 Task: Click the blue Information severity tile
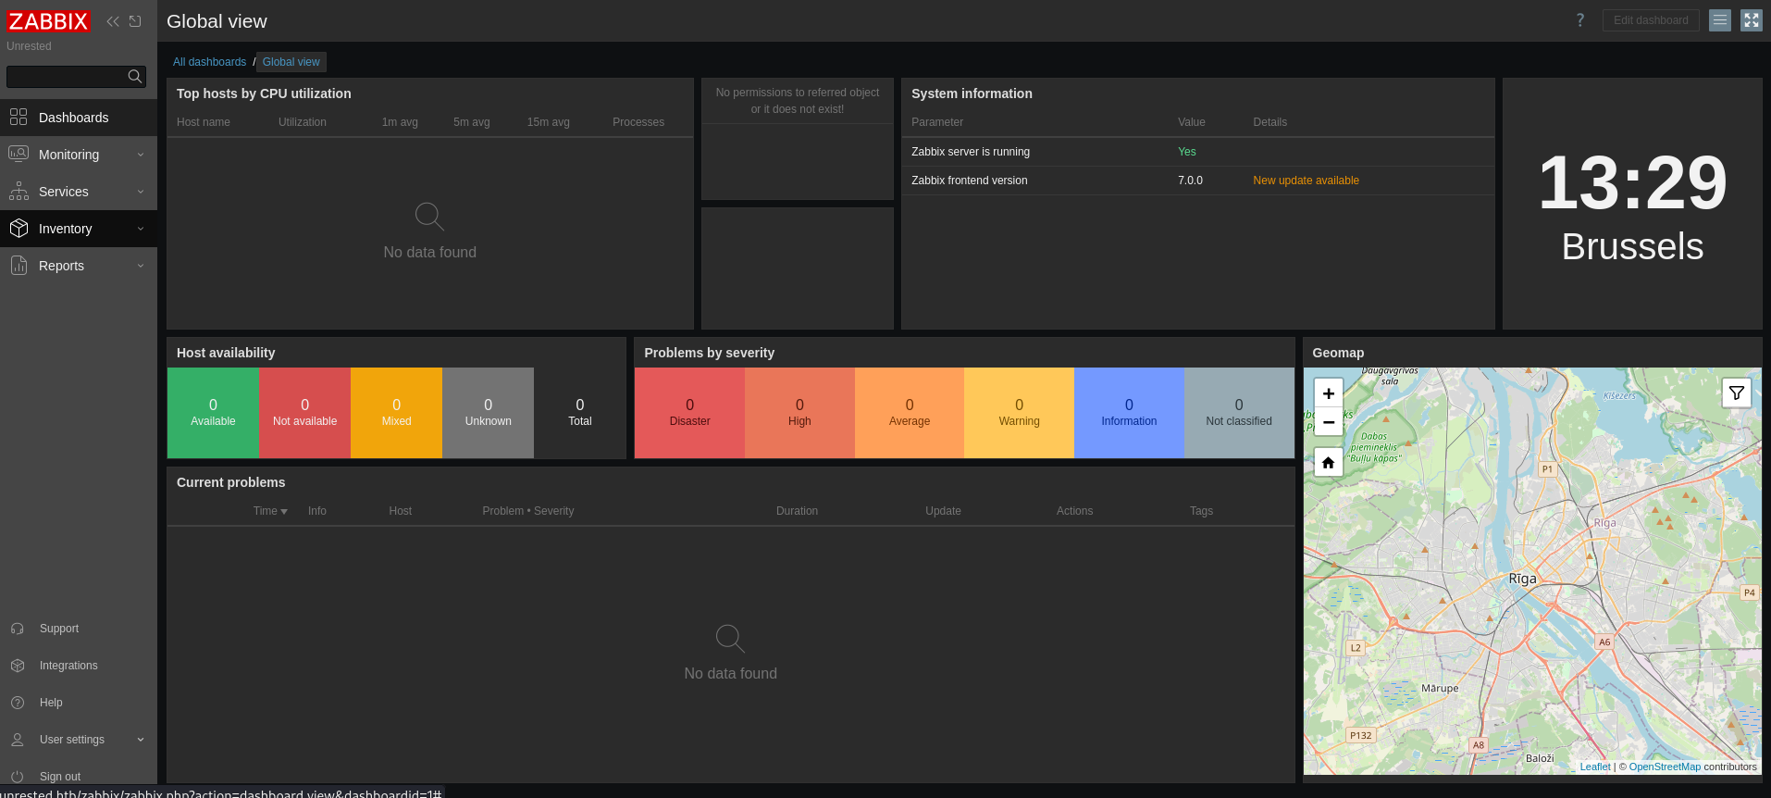coord(1129,413)
